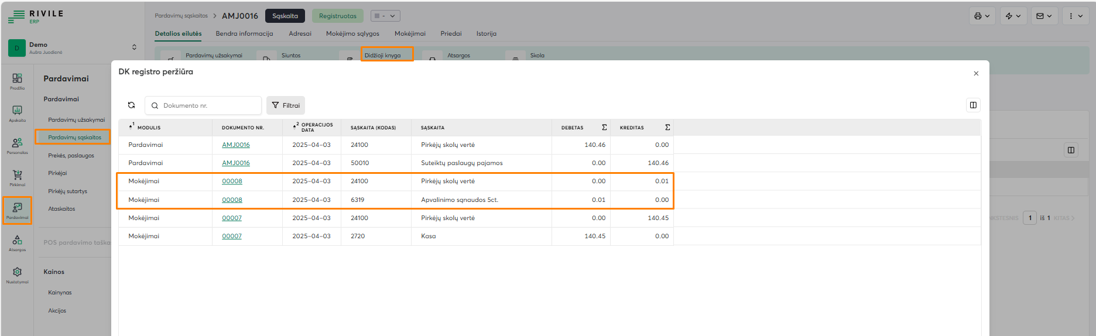Image resolution: width=1096 pixels, height=336 pixels.
Task: Switch to the Mokėjimai tab
Action: point(410,34)
